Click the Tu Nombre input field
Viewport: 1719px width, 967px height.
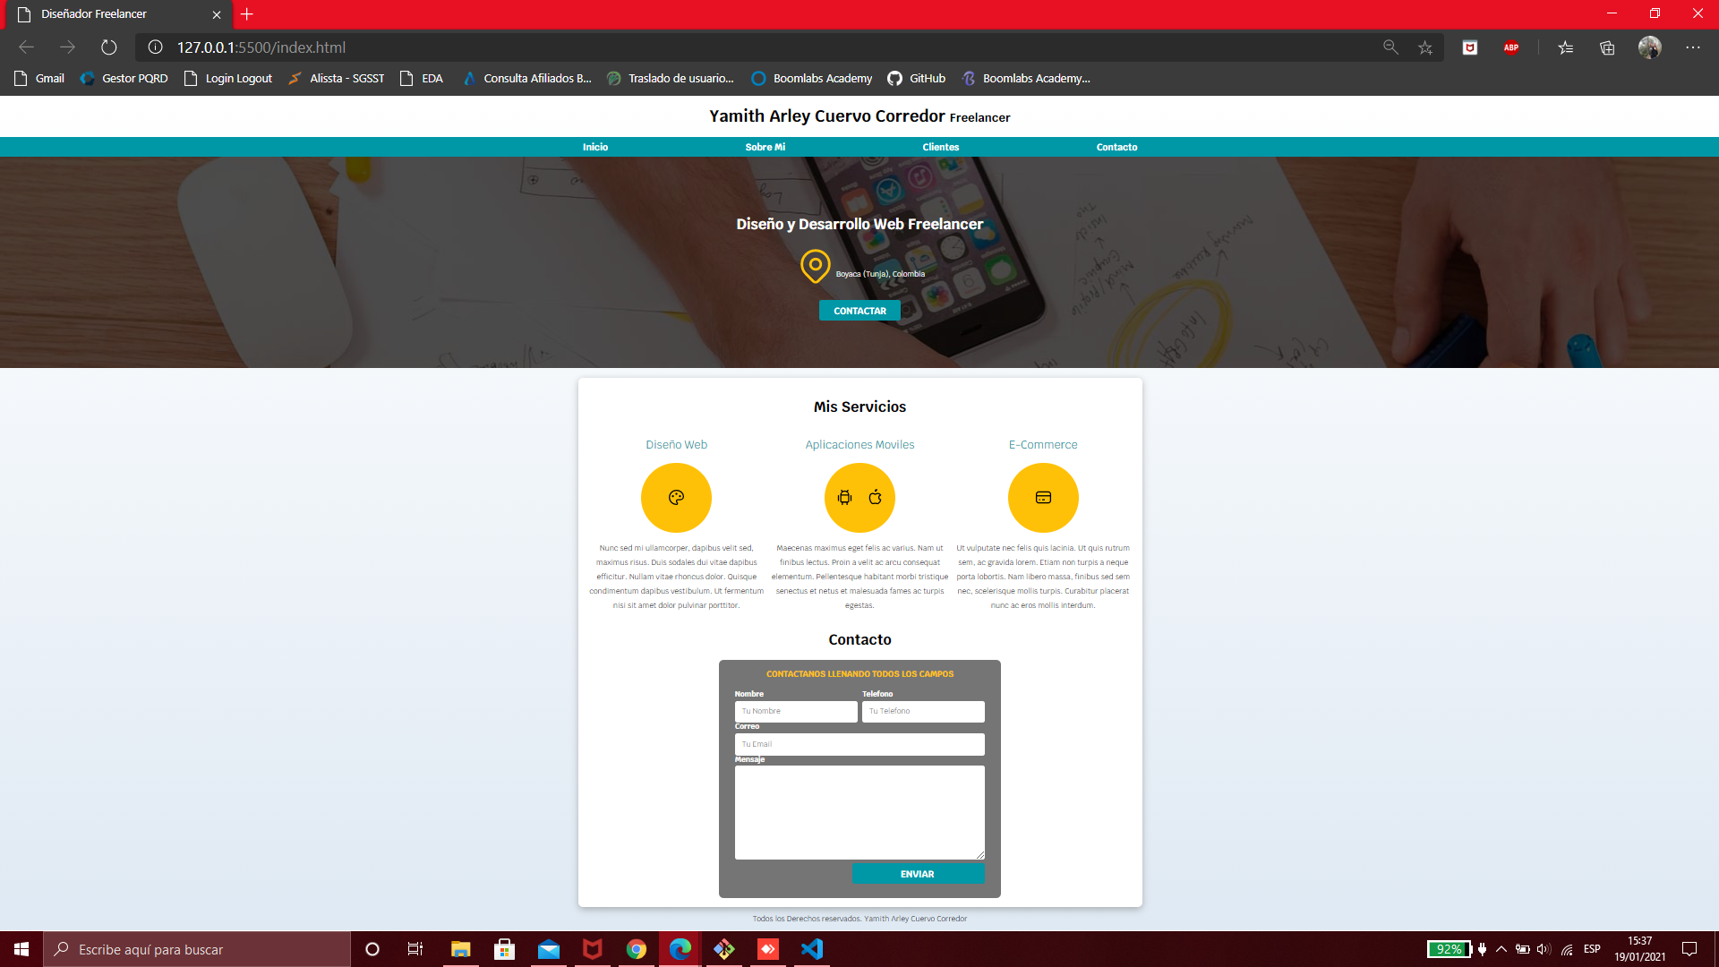(795, 711)
